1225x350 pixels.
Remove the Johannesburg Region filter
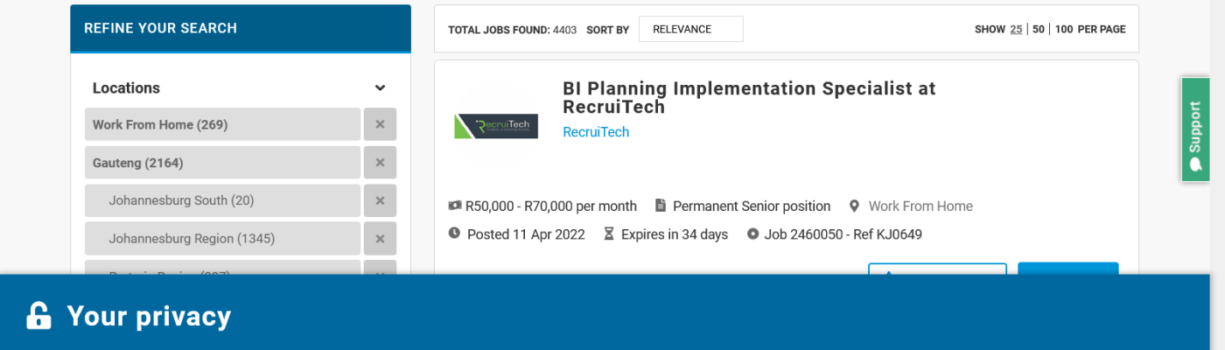click(380, 239)
